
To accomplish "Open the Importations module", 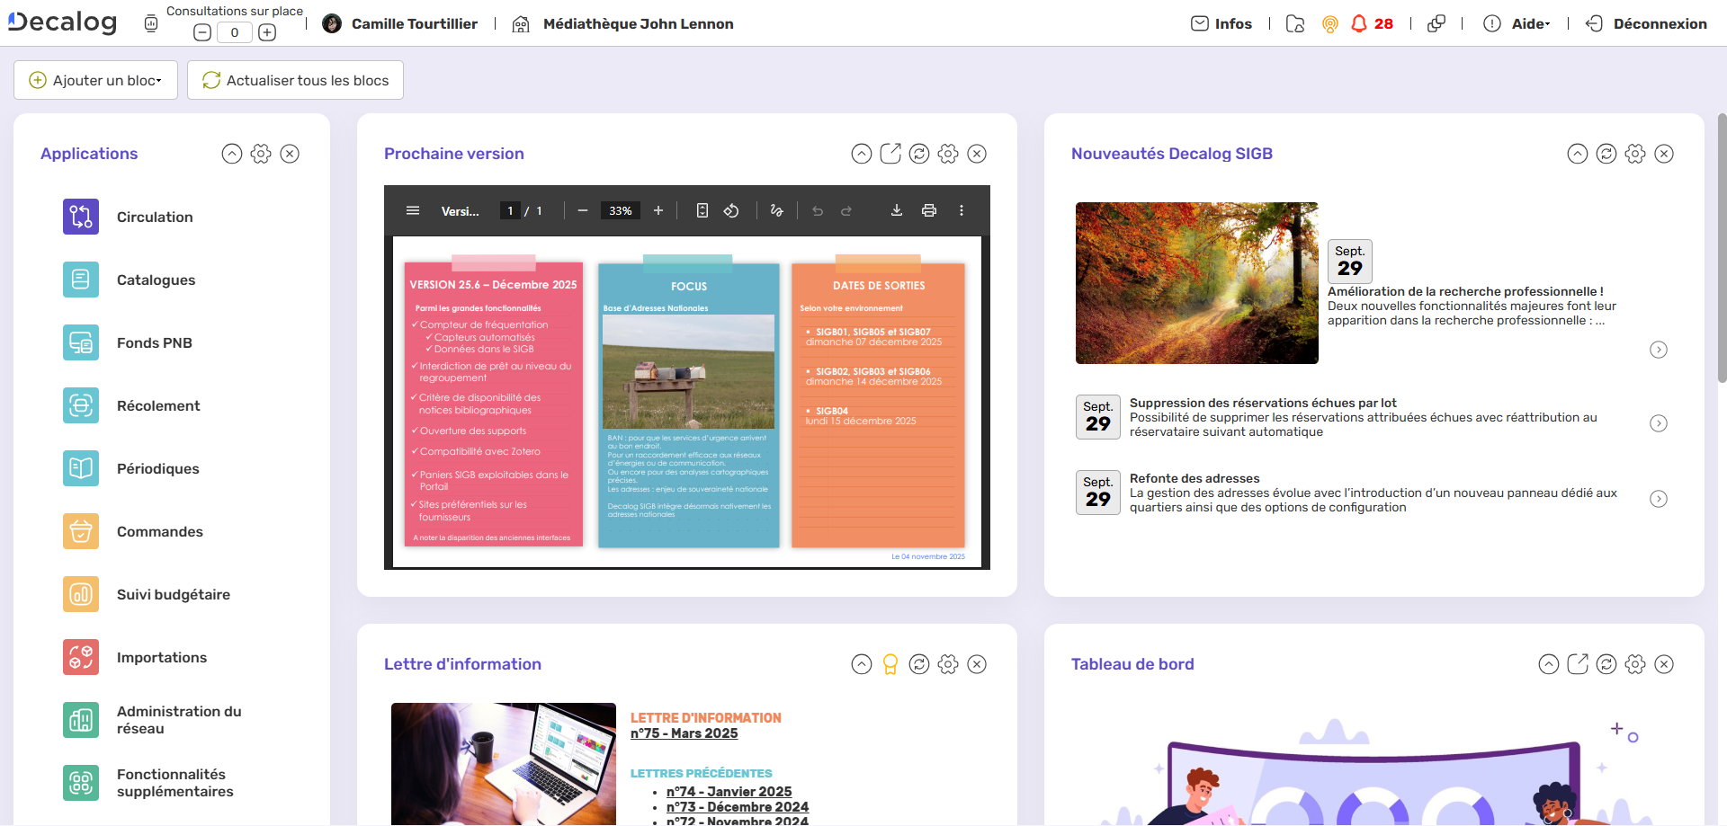I will click(162, 657).
